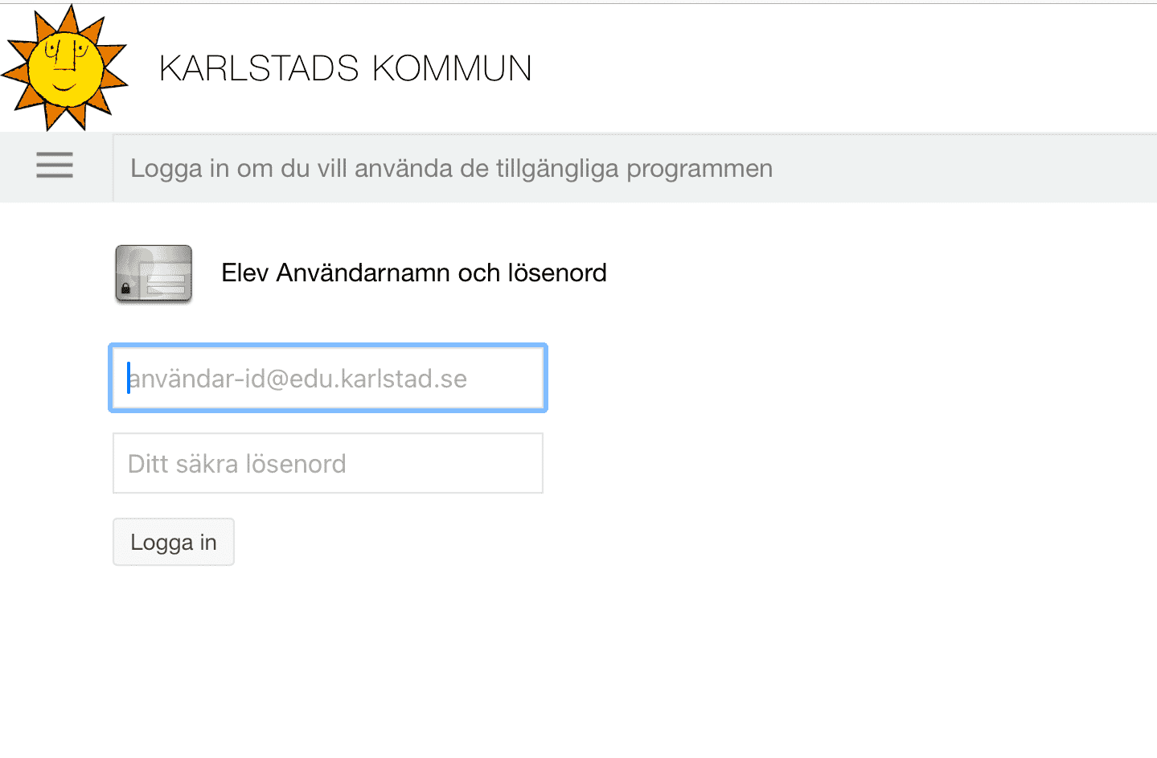Screen dimensions: 1157x758
Task: Click the small padlock on the login card image
Action: tap(125, 289)
